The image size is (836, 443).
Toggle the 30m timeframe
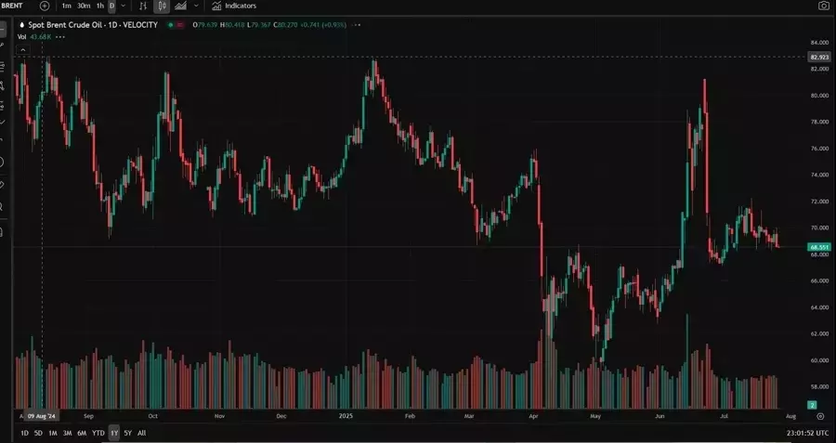[84, 6]
